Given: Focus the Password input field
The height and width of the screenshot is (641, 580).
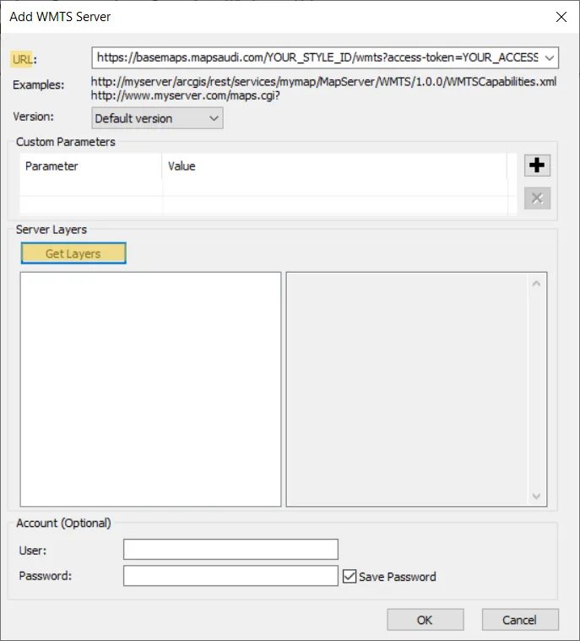Looking at the screenshot, I should (x=230, y=576).
